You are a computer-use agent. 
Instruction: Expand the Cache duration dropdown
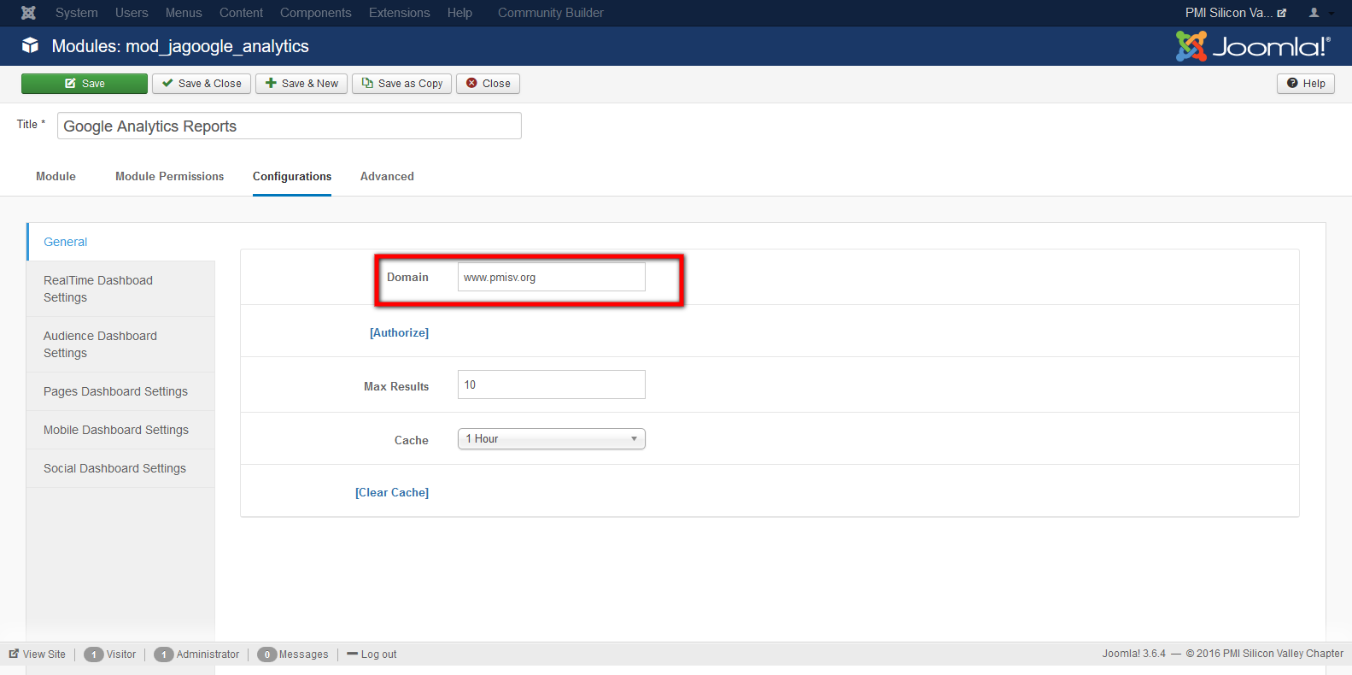pyautogui.click(x=551, y=439)
